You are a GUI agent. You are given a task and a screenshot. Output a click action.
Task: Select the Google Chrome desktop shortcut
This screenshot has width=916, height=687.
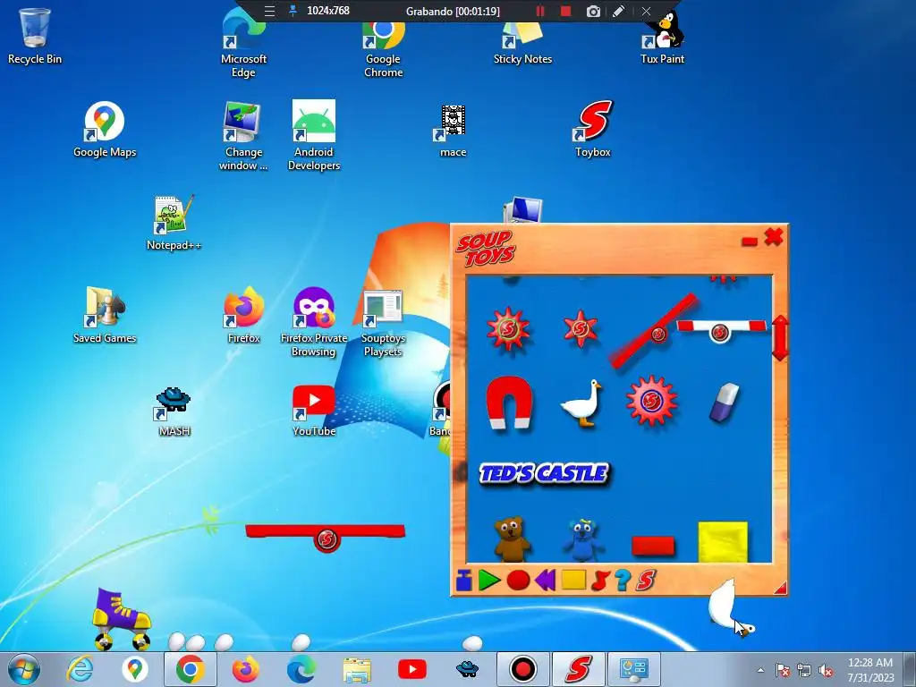tap(383, 48)
